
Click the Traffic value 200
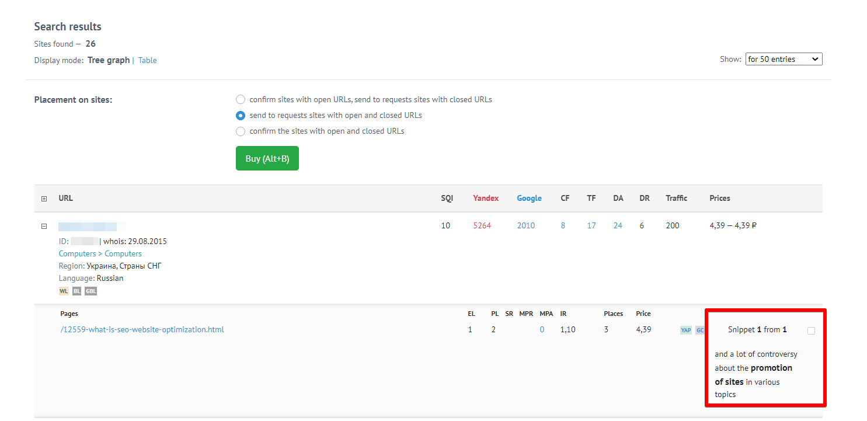[x=673, y=225]
